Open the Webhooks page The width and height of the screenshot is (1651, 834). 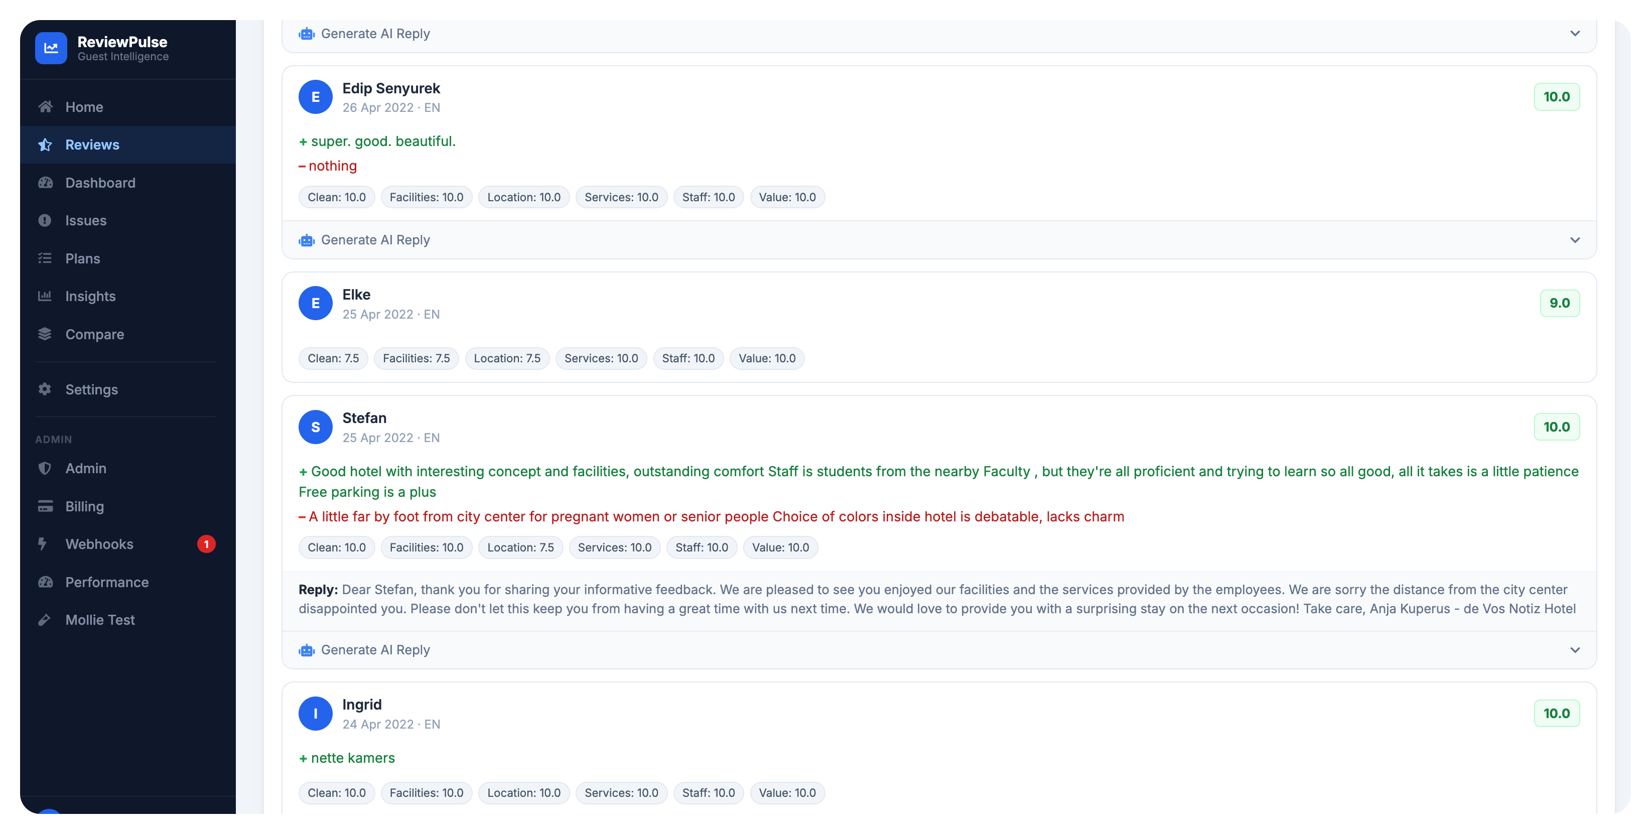click(x=127, y=543)
